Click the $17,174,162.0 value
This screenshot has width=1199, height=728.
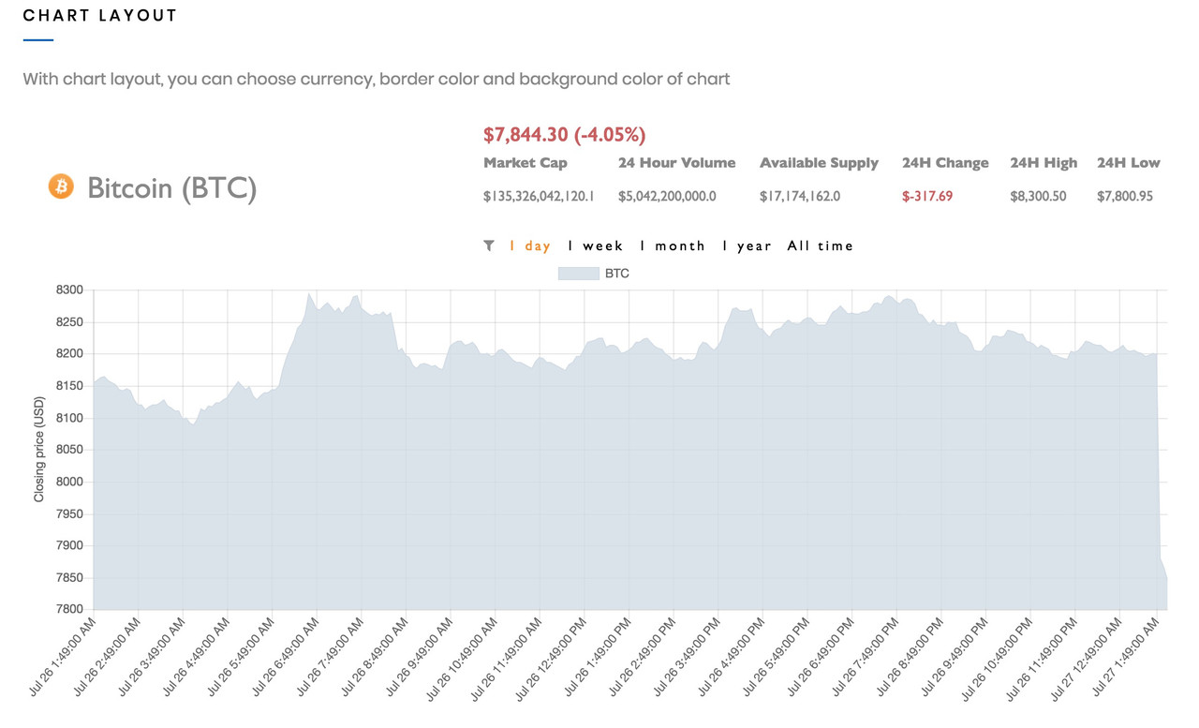click(x=800, y=196)
